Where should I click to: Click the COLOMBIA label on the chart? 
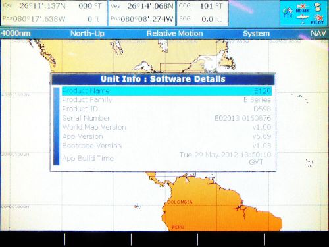[x=180, y=202]
